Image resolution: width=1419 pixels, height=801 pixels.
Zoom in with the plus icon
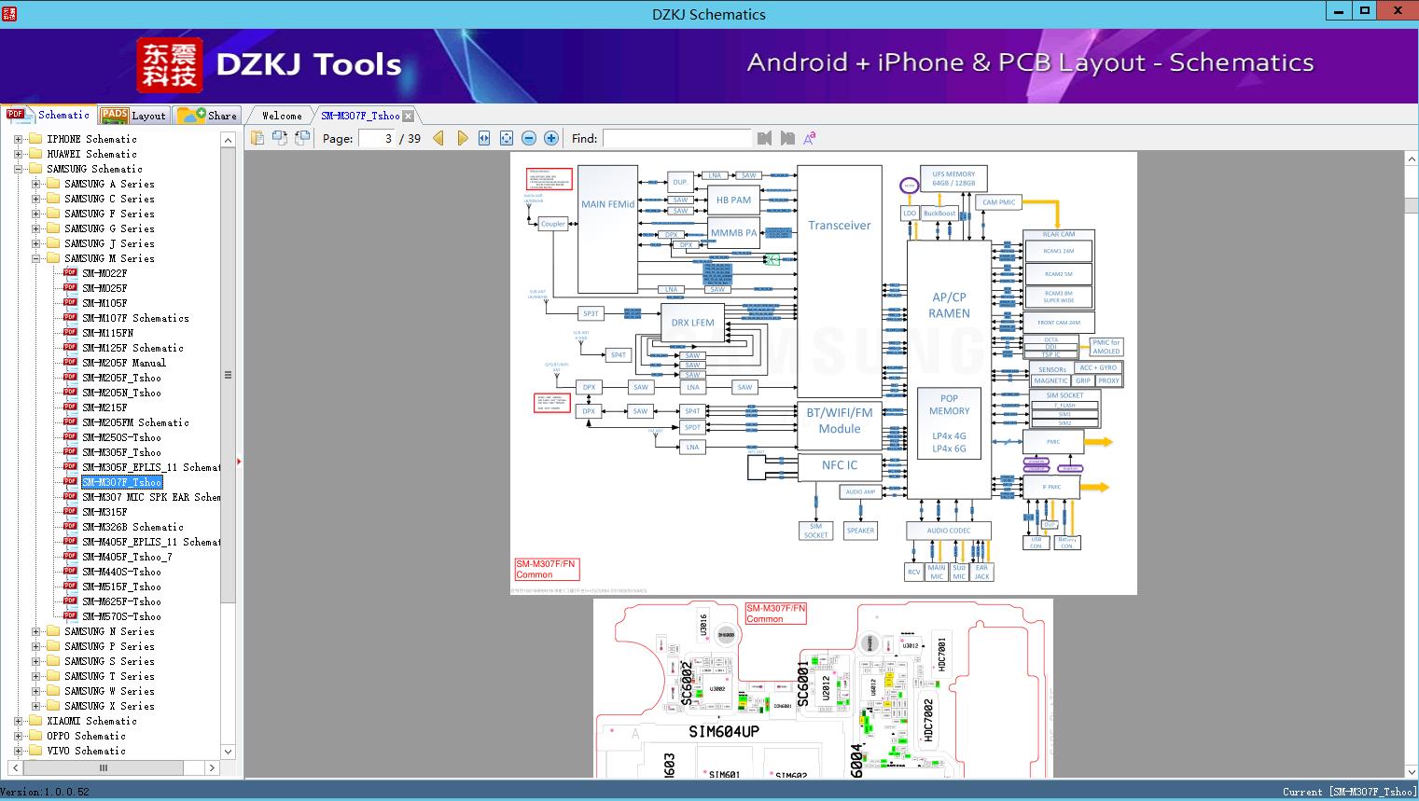click(551, 138)
